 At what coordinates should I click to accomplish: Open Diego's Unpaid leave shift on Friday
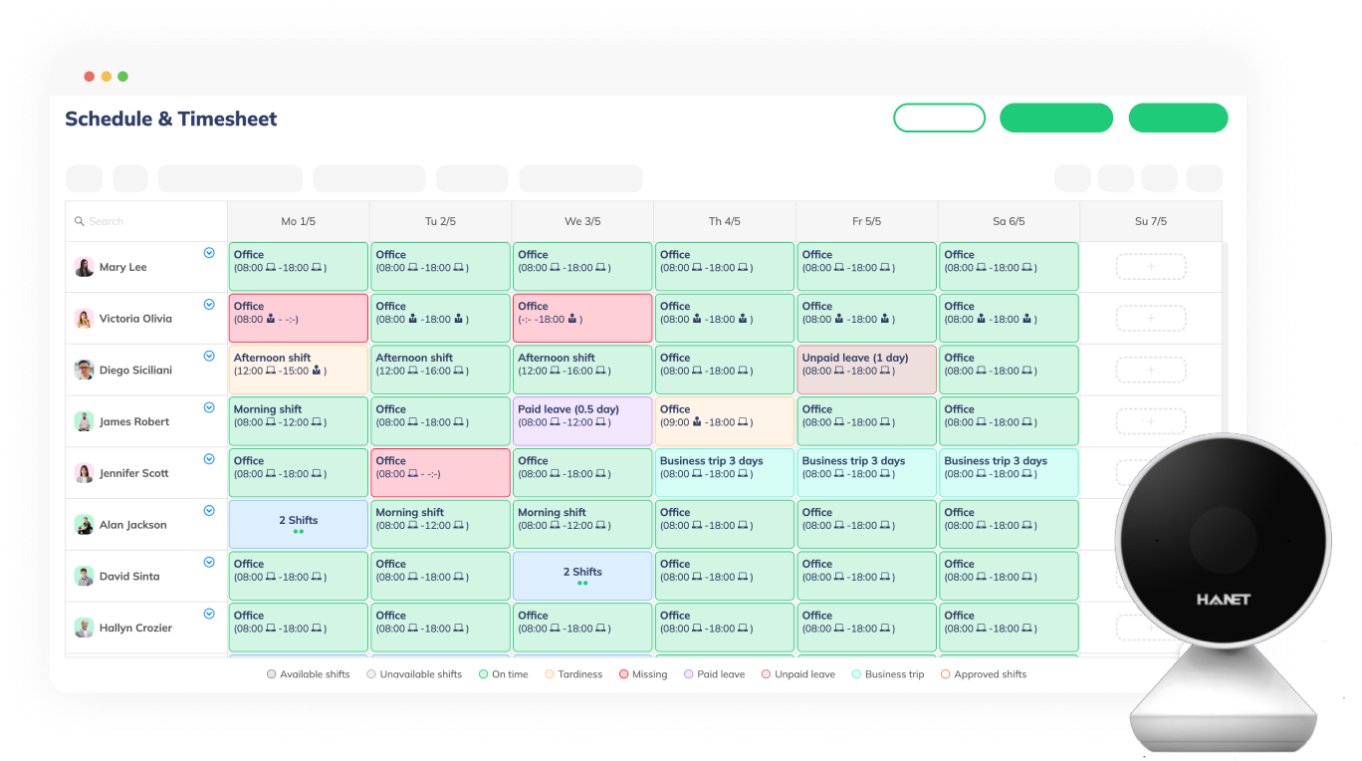click(x=866, y=370)
